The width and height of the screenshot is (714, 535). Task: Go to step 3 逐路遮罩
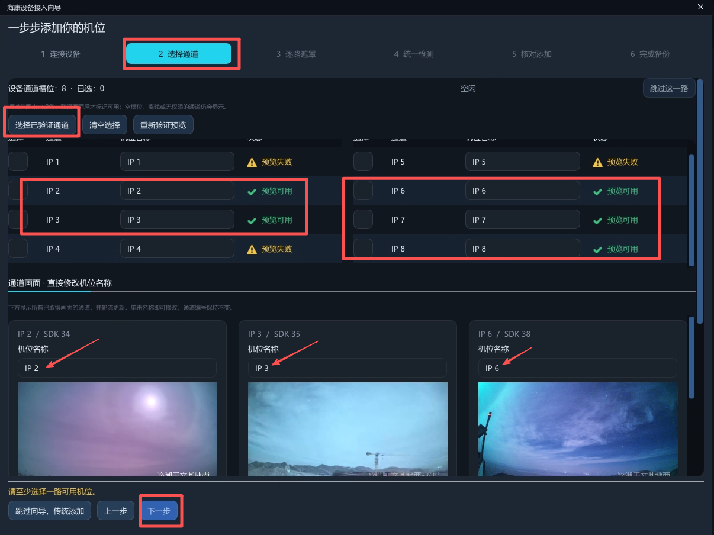click(x=296, y=54)
